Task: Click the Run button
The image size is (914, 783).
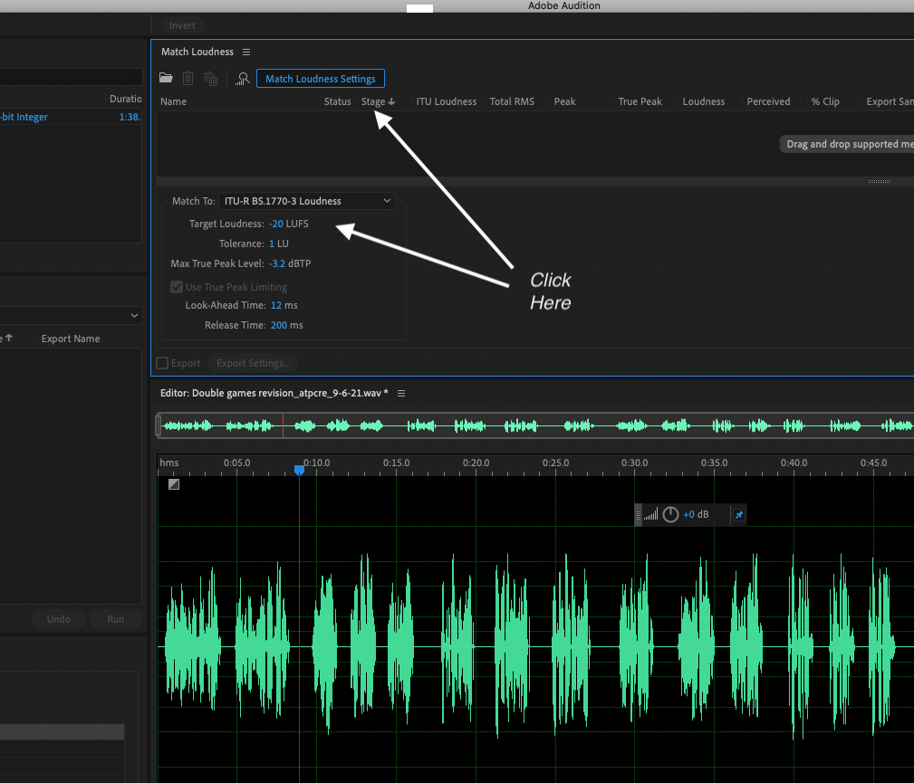Action: 116,619
